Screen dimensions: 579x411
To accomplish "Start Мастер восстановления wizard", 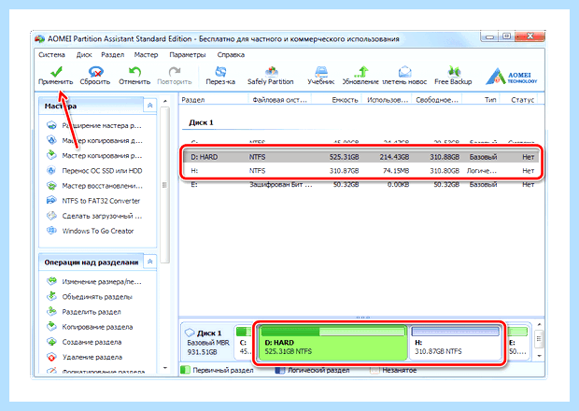I will coord(94,186).
